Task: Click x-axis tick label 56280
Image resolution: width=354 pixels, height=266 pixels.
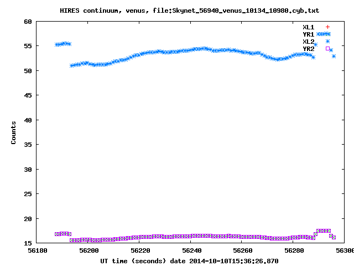Action: click(294, 251)
